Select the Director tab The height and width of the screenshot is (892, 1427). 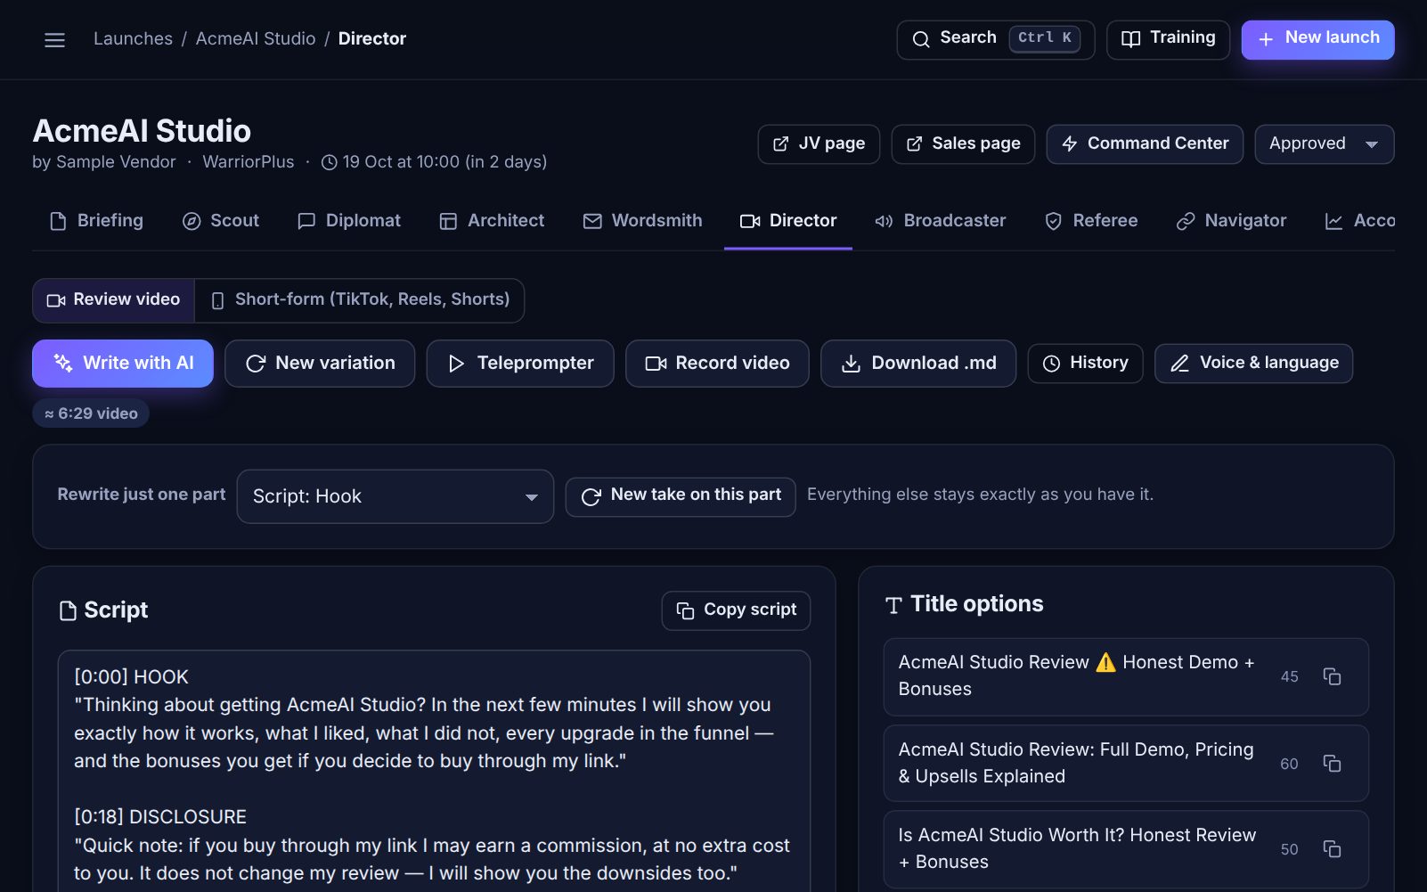point(788,221)
